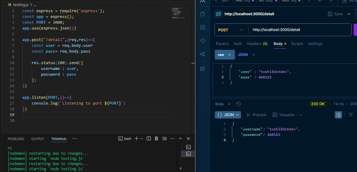Open terminal panel more actions ellipsis
Viewport: 357px width, 172px height.
172,139
